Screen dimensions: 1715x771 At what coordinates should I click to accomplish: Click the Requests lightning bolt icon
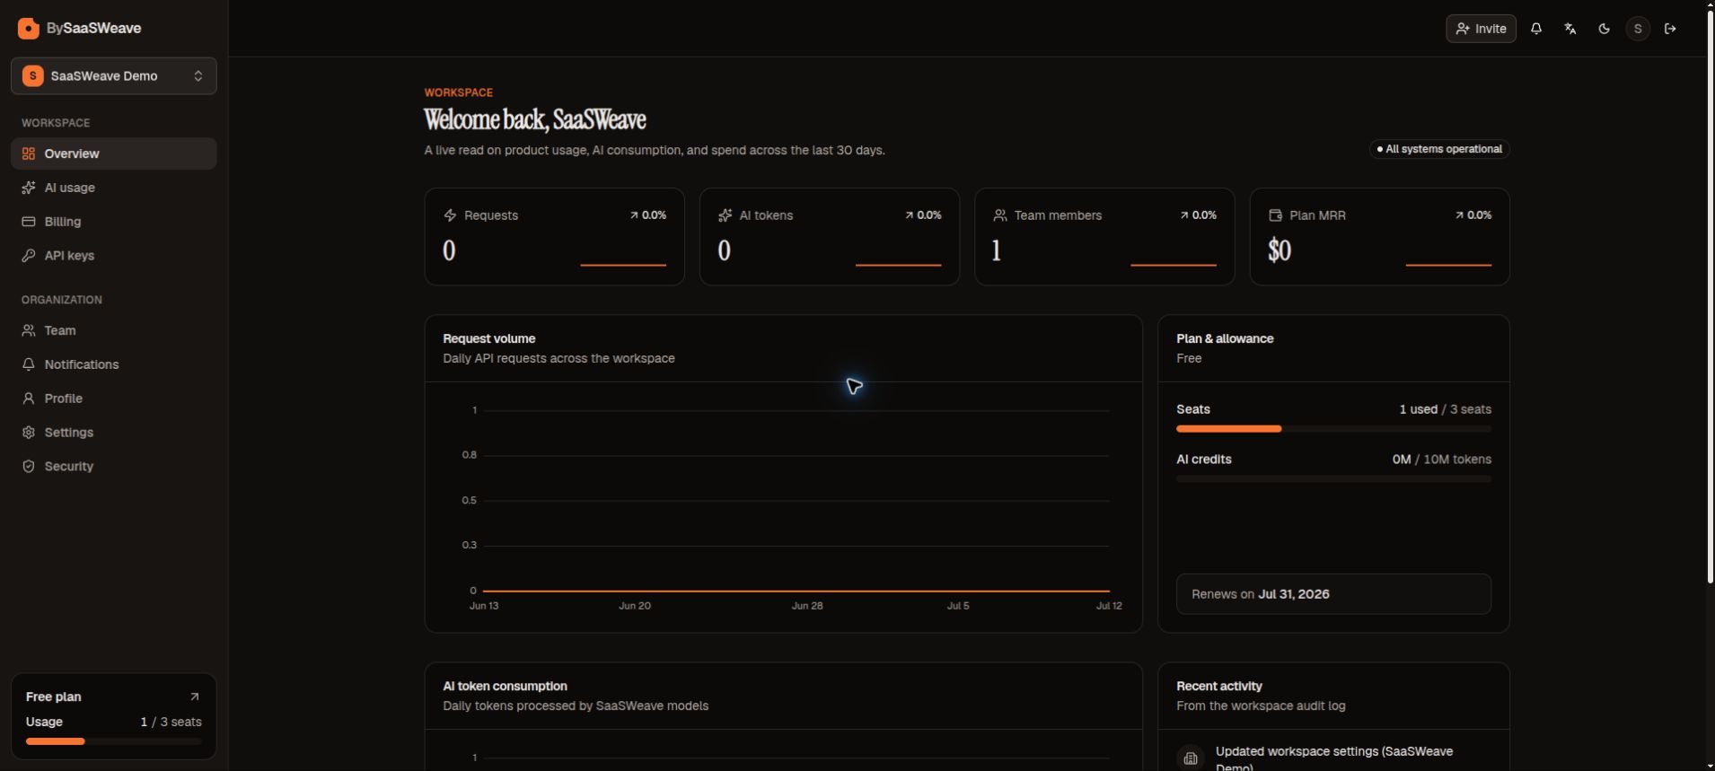(450, 215)
